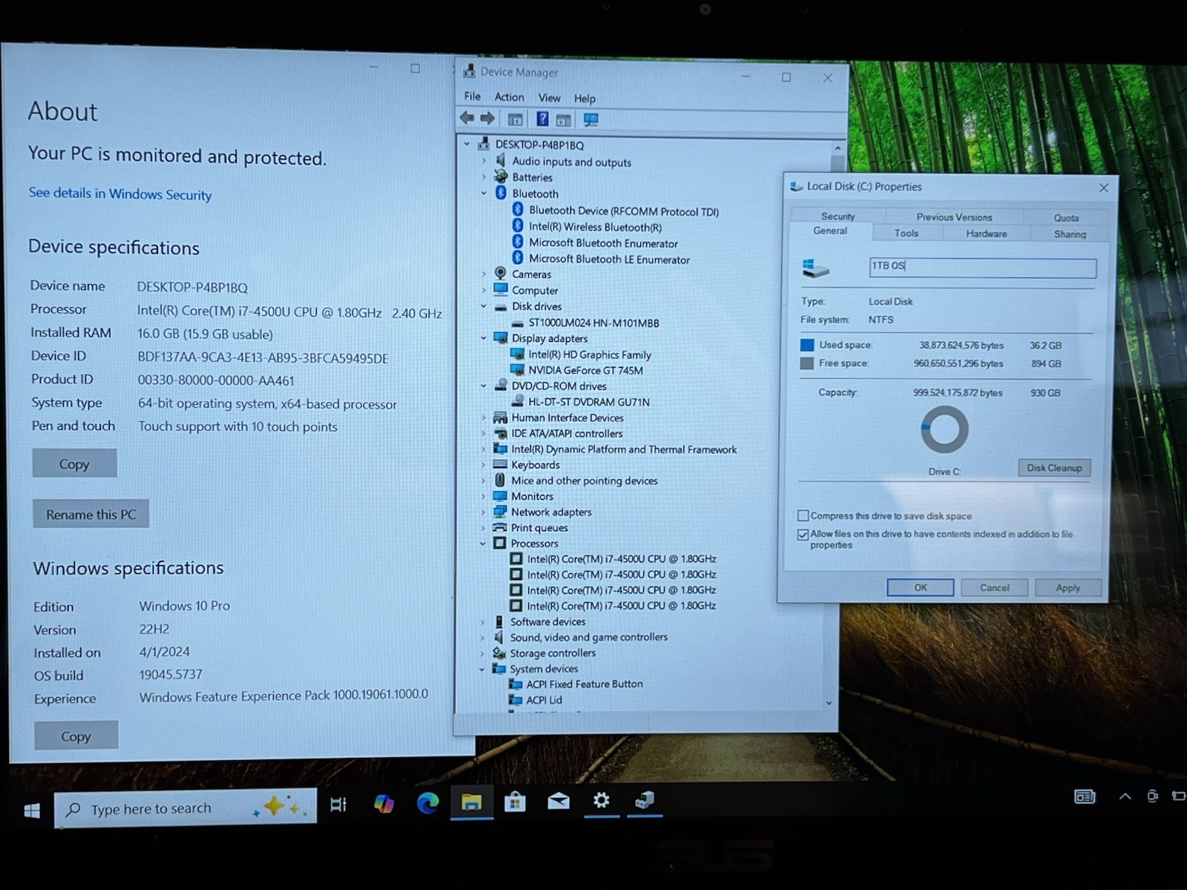This screenshot has height=890, width=1187.
Task: Switch to Security tab in disk properties
Action: pos(838,217)
